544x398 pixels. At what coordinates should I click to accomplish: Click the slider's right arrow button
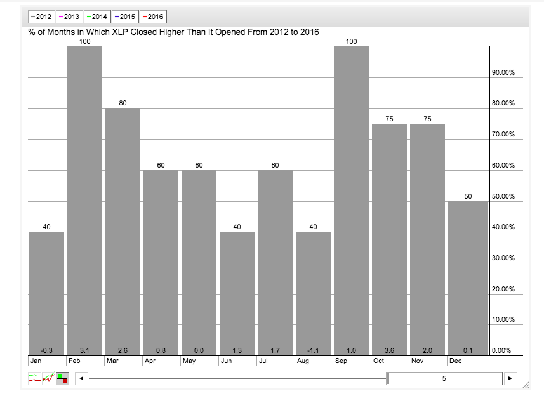[x=510, y=378]
